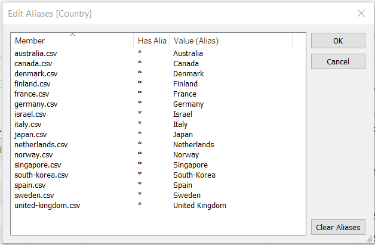Select the singapore.csv member row
Screen dimensions: 375x245
38,165
